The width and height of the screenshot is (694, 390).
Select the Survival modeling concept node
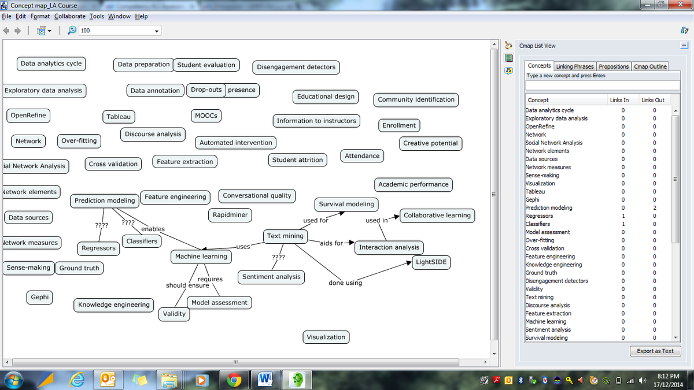(346, 204)
